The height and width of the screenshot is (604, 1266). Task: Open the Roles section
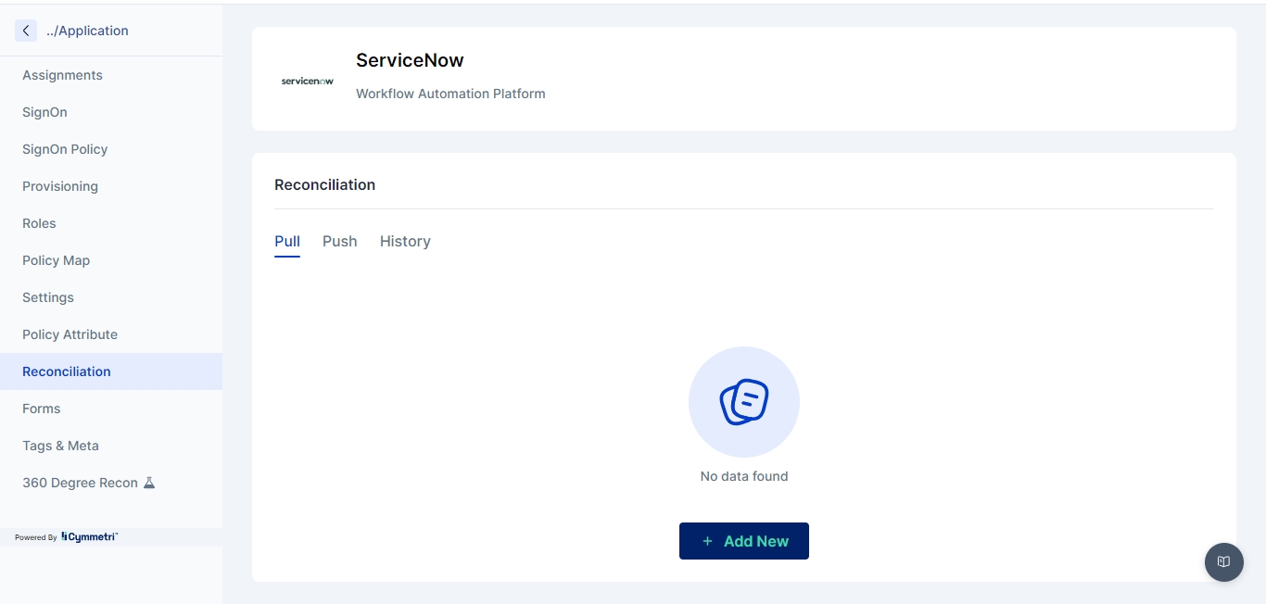coord(39,223)
